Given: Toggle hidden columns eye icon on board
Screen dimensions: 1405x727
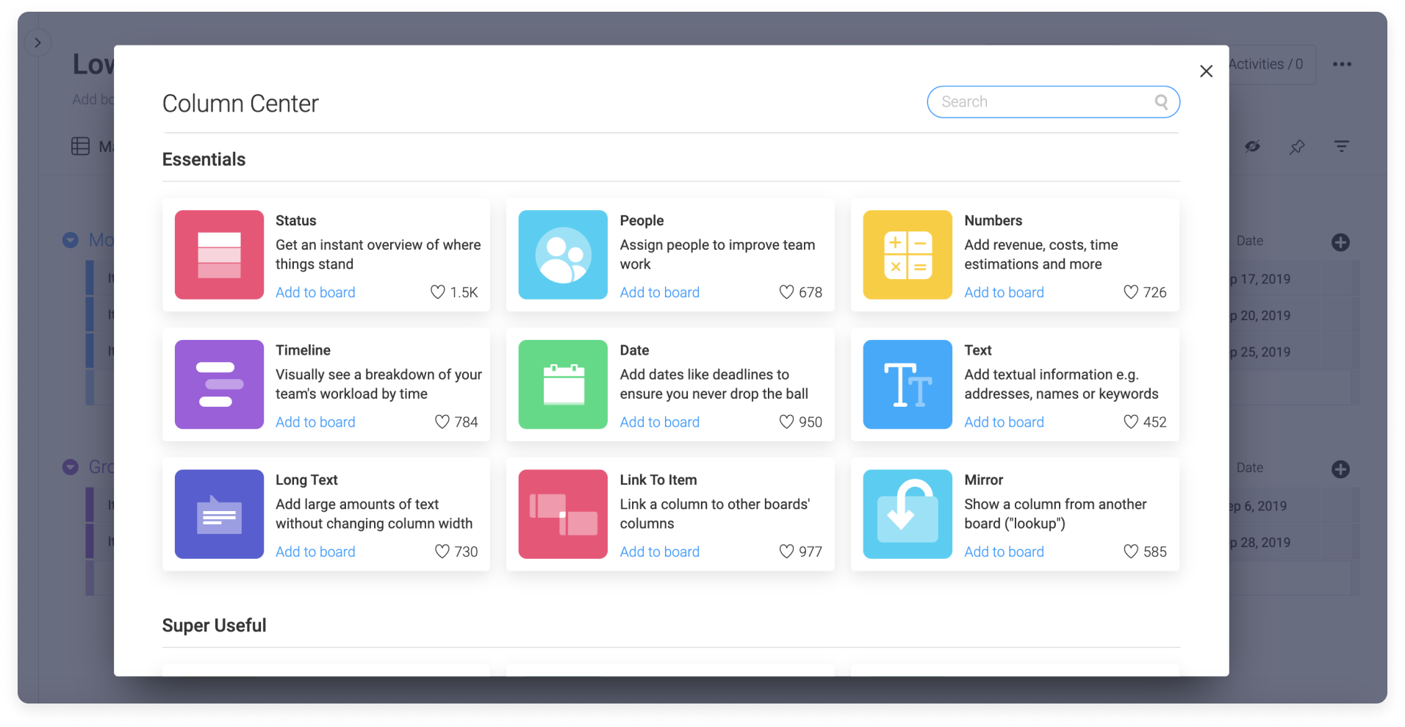Looking at the screenshot, I should pos(1253,147).
